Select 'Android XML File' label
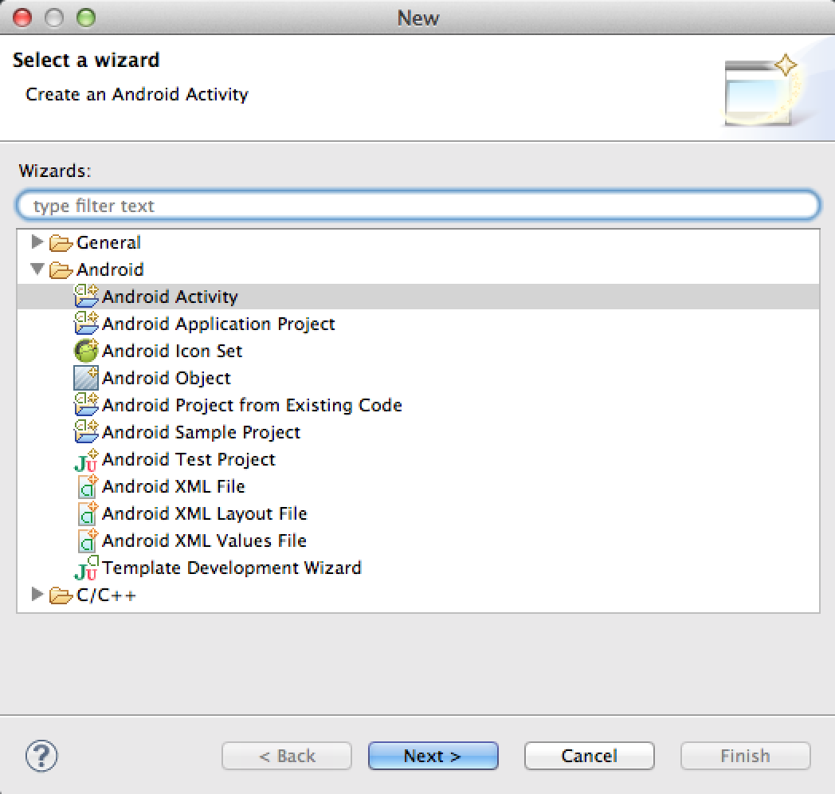The width and height of the screenshot is (835, 794). click(173, 487)
